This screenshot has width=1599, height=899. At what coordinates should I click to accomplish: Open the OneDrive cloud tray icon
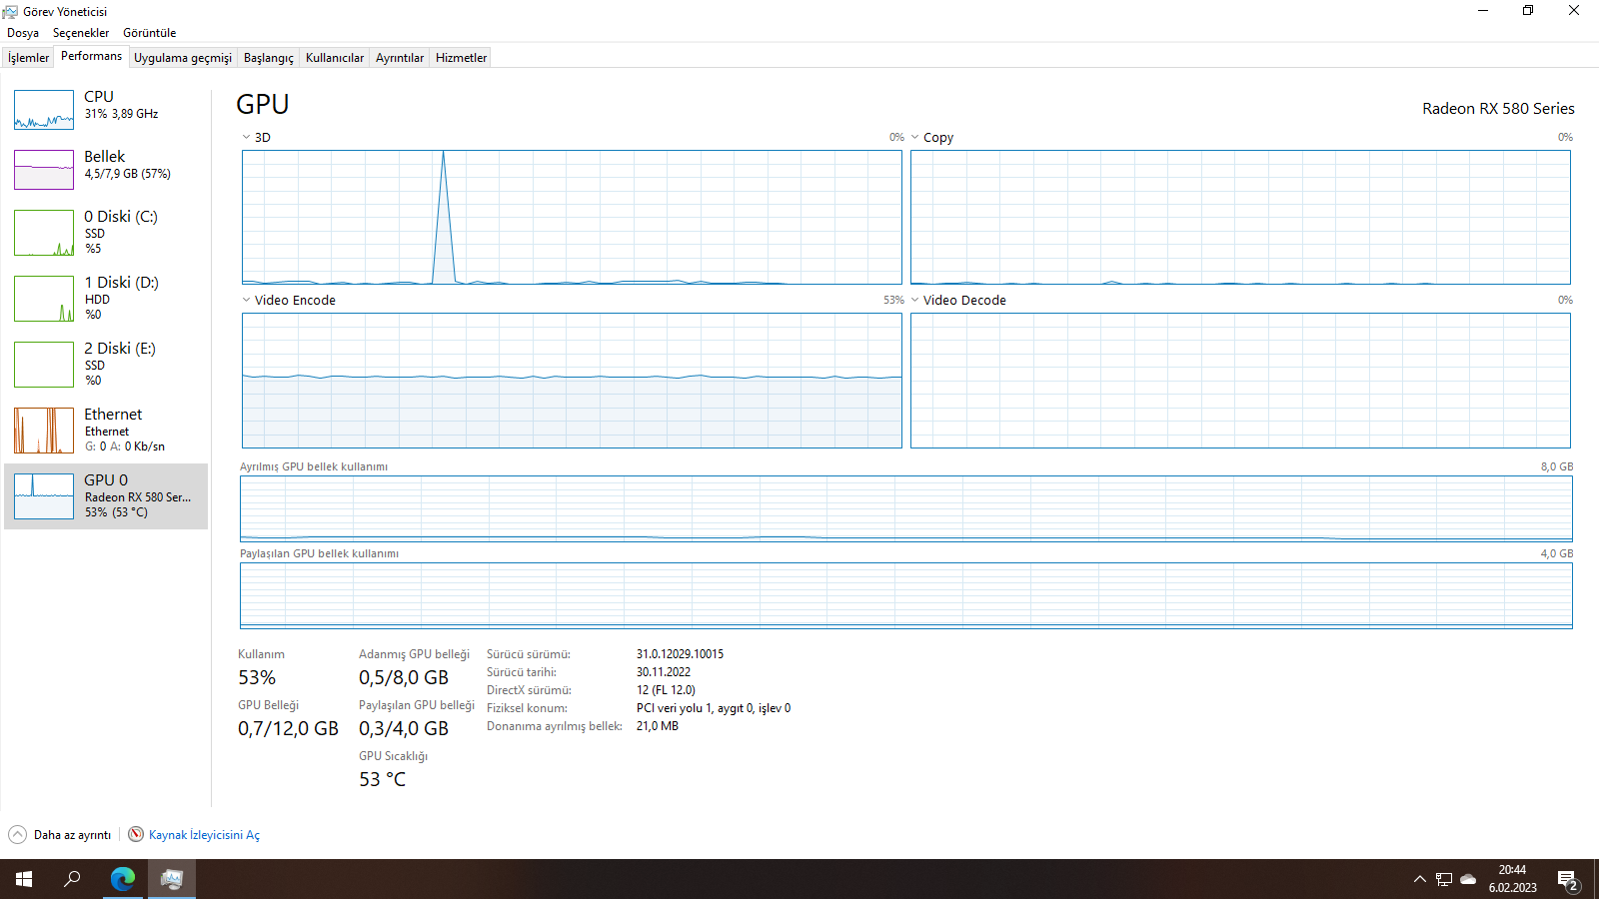coord(1468,879)
